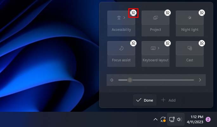Viewport: 217px width, 127px height.
Task: Click the speaker icon beside volume slider
Action: [x=112, y=80]
